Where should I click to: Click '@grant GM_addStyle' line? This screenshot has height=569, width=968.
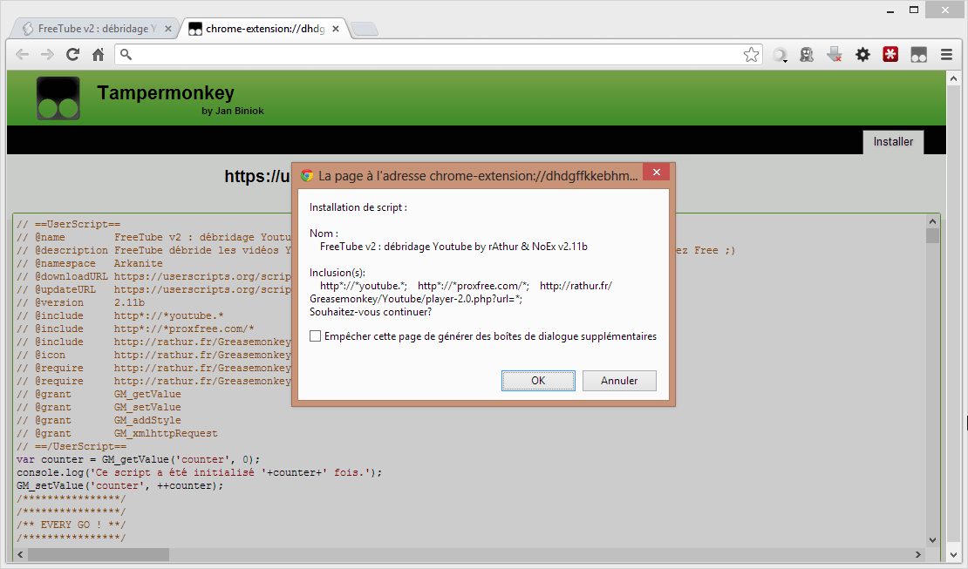point(99,420)
